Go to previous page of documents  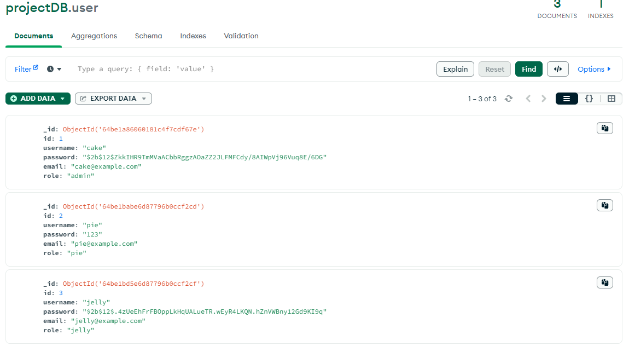(x=528, y=99)
